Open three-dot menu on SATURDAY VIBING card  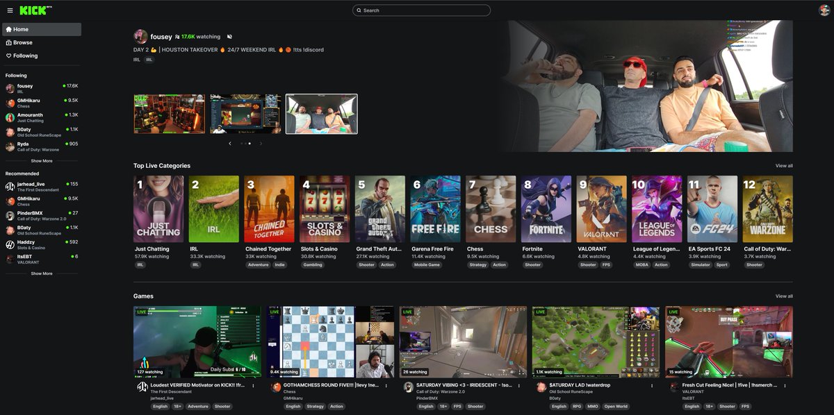click(518, 385)
